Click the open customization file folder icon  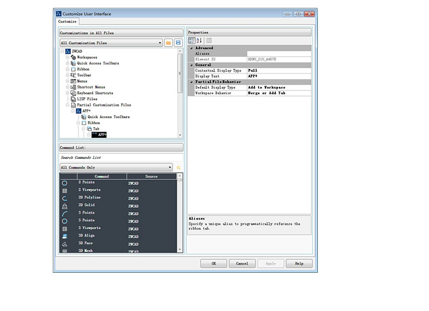168,43
